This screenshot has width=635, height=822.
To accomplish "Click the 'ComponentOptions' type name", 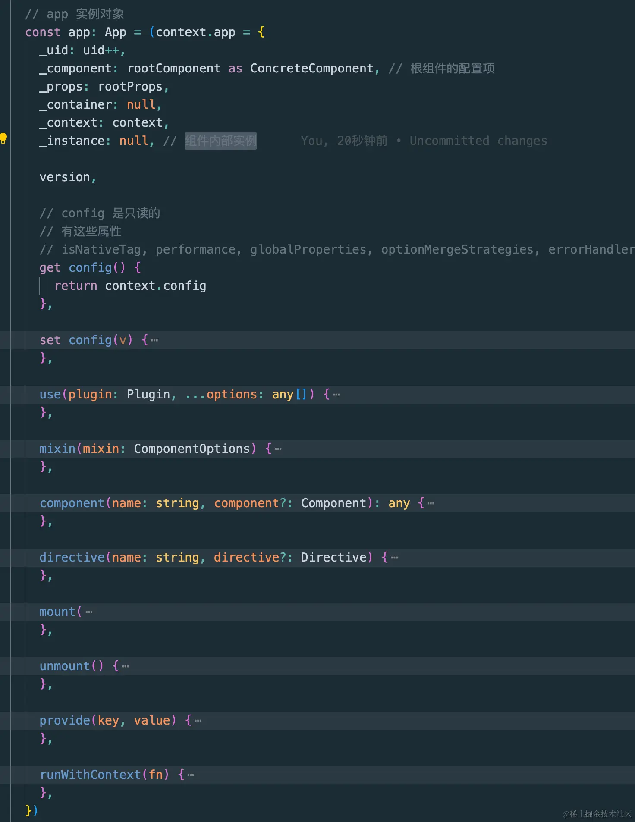I will pyautogui.click(x=192, y=449).
